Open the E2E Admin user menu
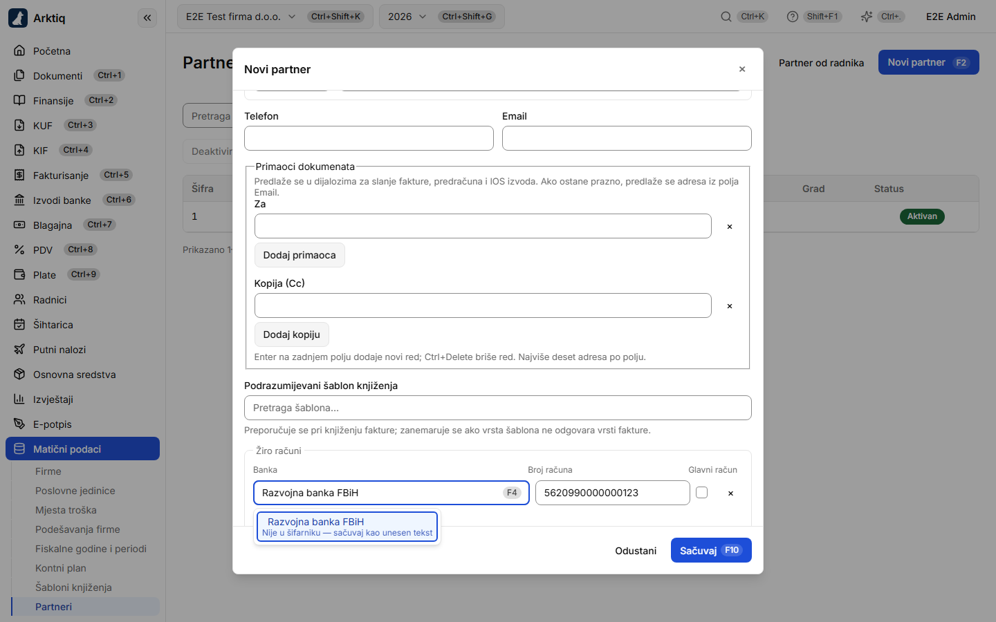Viewport: 996px width, 622px height. pyautogui.click(x=951, y=17)
